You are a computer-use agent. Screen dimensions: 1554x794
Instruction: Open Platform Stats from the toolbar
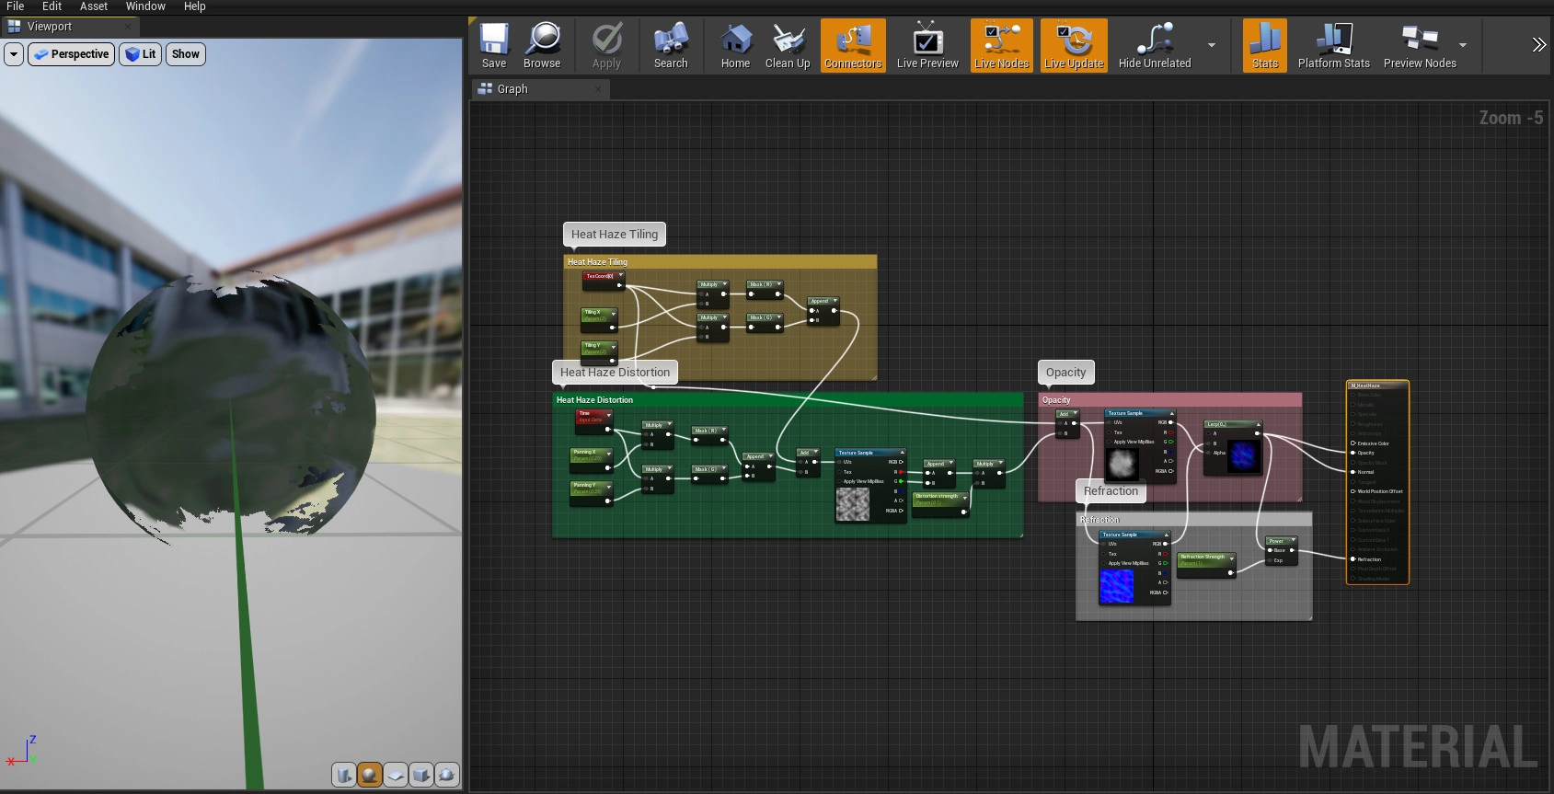click(1333, 46)
